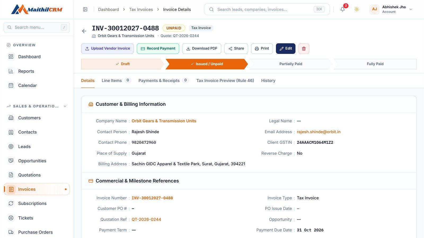This screenshot has width=424, height=238.
Task: Open Subscriptions in the sidebar
Action: (37, 204)
